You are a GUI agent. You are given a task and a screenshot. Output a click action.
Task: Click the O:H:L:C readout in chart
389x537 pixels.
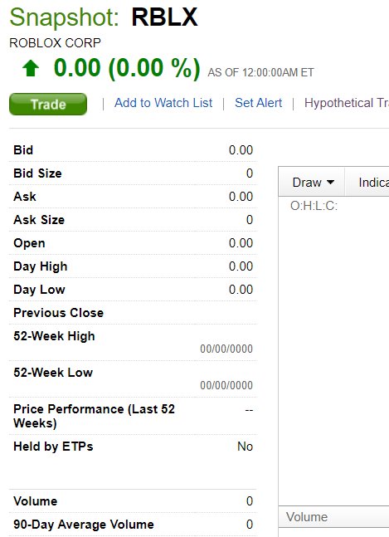coord(314,206)
